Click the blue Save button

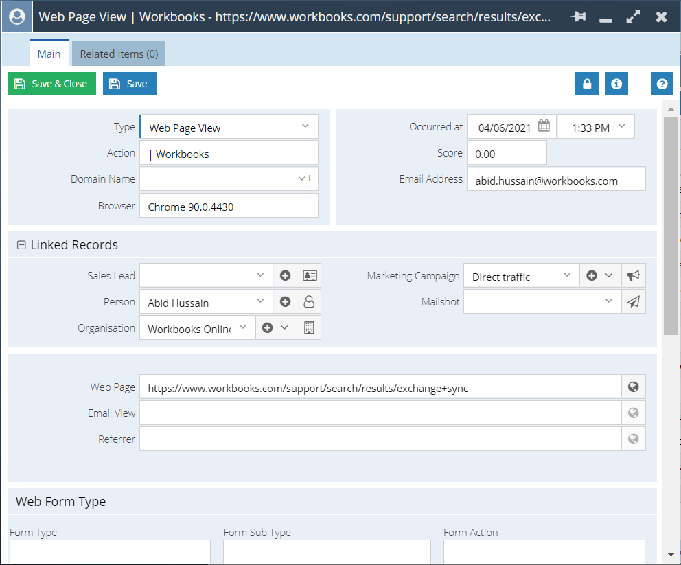click(x=130, y=84)
